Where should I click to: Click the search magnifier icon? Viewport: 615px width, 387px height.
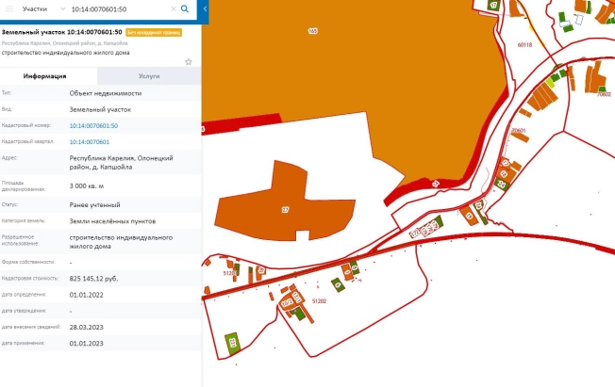coord(185,8)
